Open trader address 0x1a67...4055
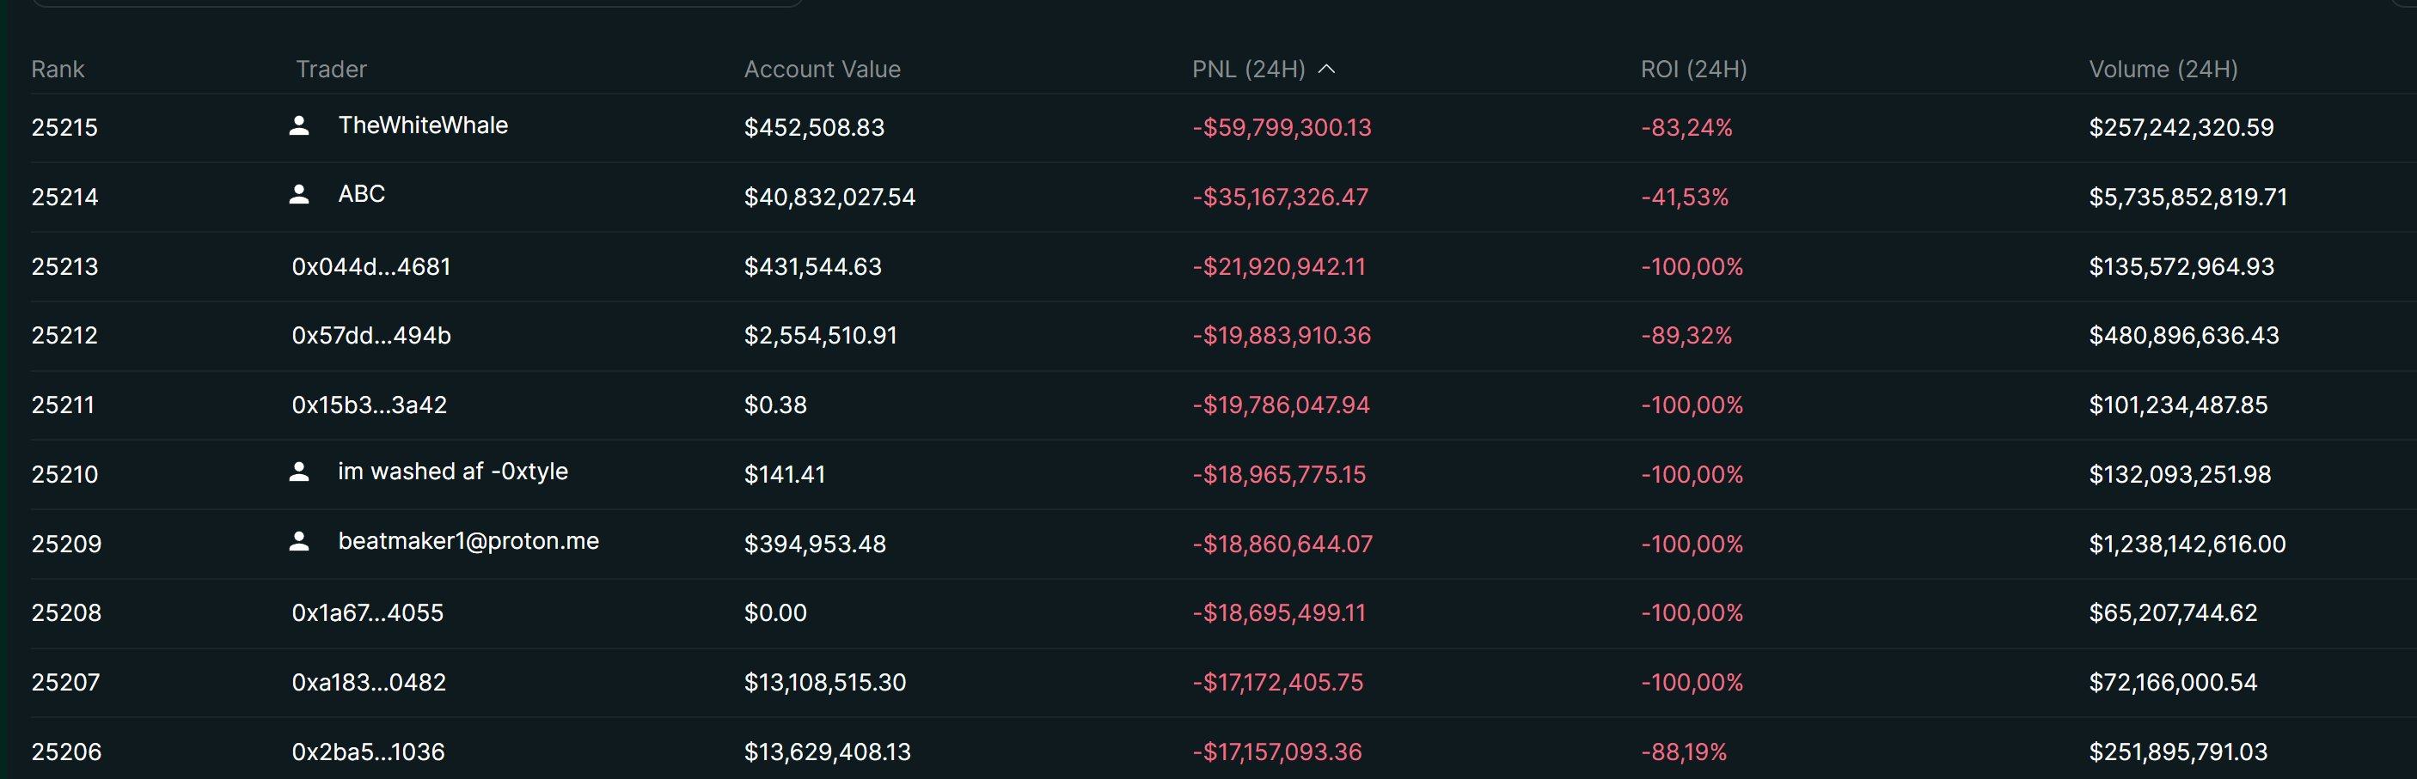This screenshot has width=2417, height=779. click(x=367, y=613)
